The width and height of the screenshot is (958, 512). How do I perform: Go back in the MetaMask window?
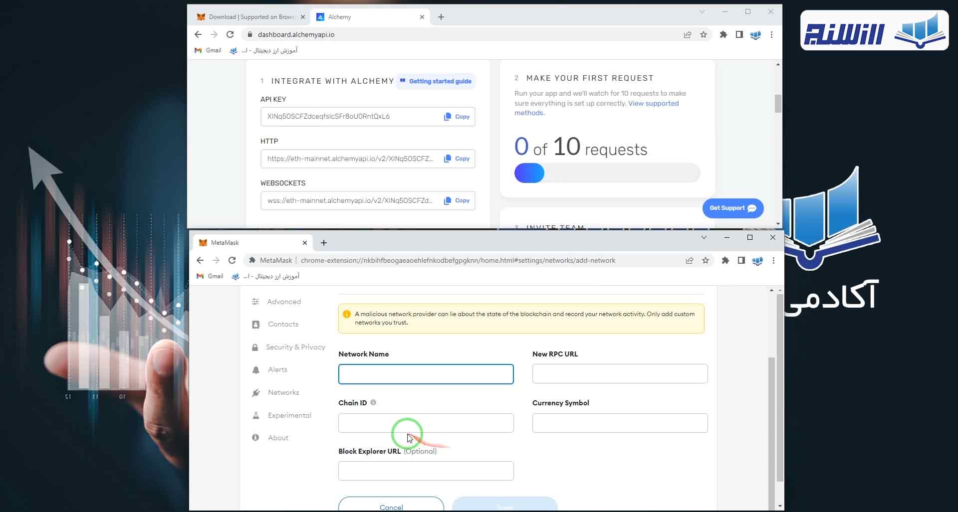[200, 260]
